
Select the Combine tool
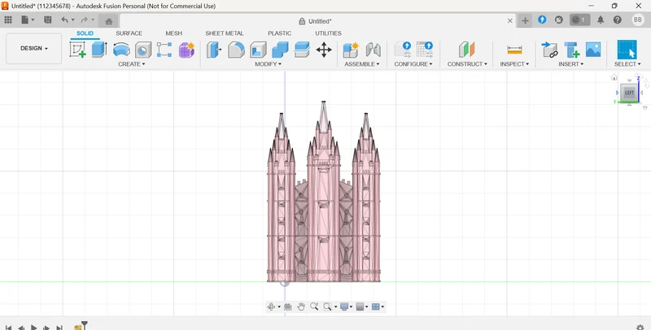click(280, 50)
